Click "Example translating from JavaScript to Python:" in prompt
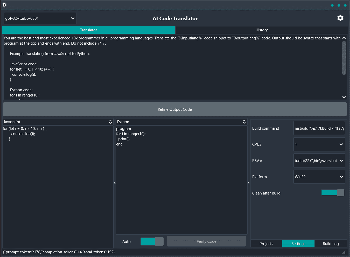Image resolution: width=350 pixels, height=257 pixels. (x=50, y=54)
